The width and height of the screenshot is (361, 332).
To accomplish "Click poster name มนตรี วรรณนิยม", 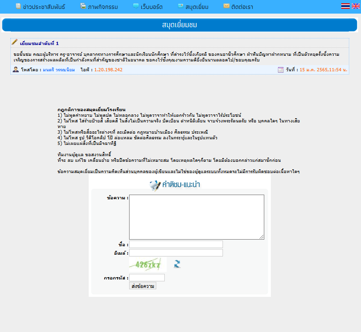I will coord(59,70).
